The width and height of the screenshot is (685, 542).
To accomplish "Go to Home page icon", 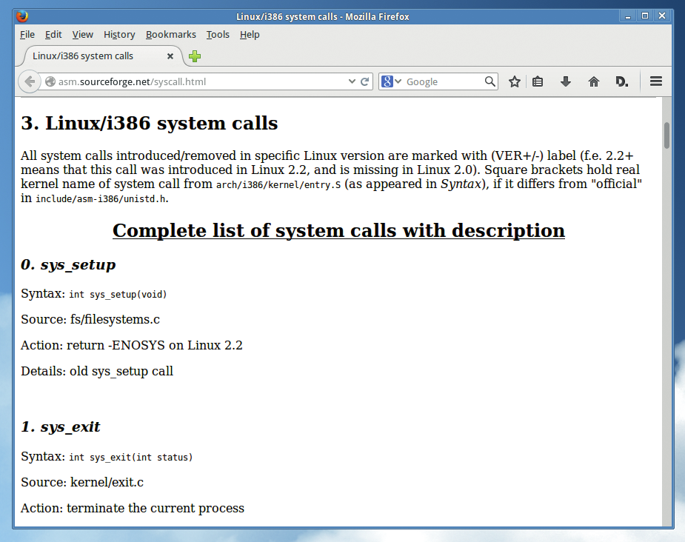I will pos(594,81).
